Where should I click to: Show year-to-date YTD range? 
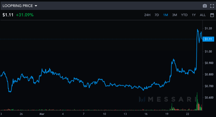(184, 15)
